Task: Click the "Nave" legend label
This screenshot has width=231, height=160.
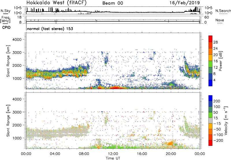Action: coord(219,20)
